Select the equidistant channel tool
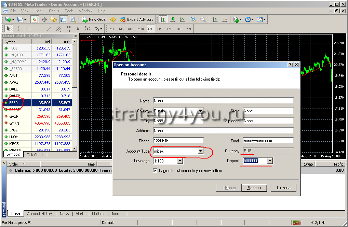This screenshot has width=348, height=227. (x=58, y=29)
